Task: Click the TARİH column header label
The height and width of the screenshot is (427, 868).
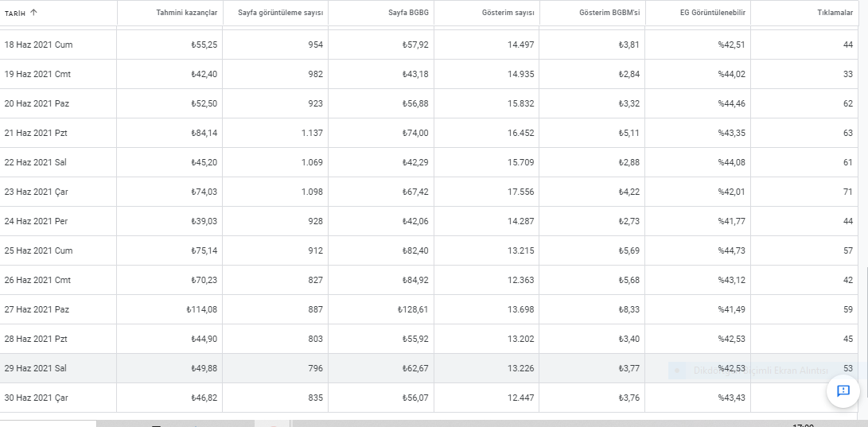Action: (x=15, y=14)
